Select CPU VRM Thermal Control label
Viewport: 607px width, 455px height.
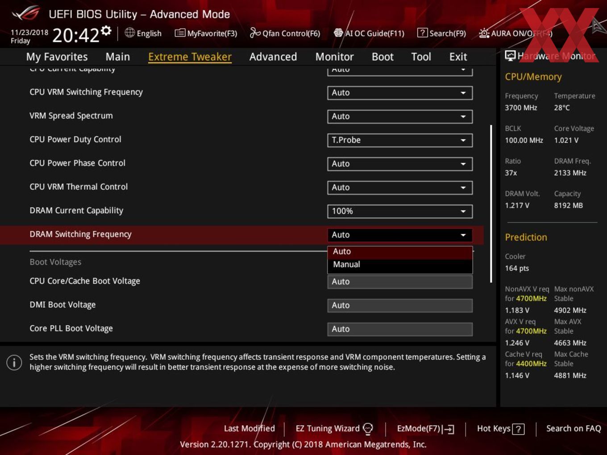click(x=79, y=186)
